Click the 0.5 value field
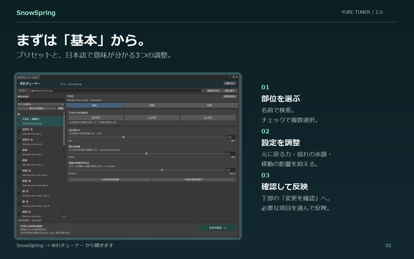The image size is (414, 259). point(230,153)
